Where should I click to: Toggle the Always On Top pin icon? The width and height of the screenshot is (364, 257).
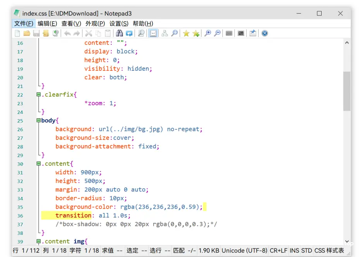pos(253,33)
